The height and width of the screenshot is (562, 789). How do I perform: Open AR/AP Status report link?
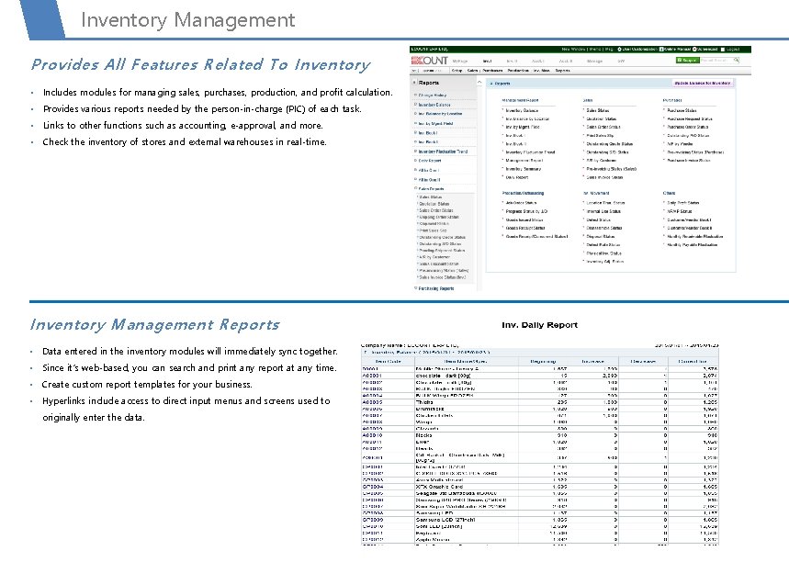679,211
